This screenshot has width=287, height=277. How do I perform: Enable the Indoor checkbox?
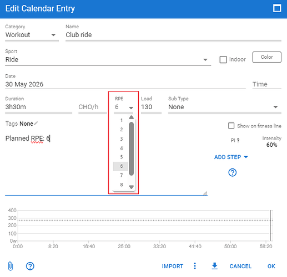pos(223,59)
